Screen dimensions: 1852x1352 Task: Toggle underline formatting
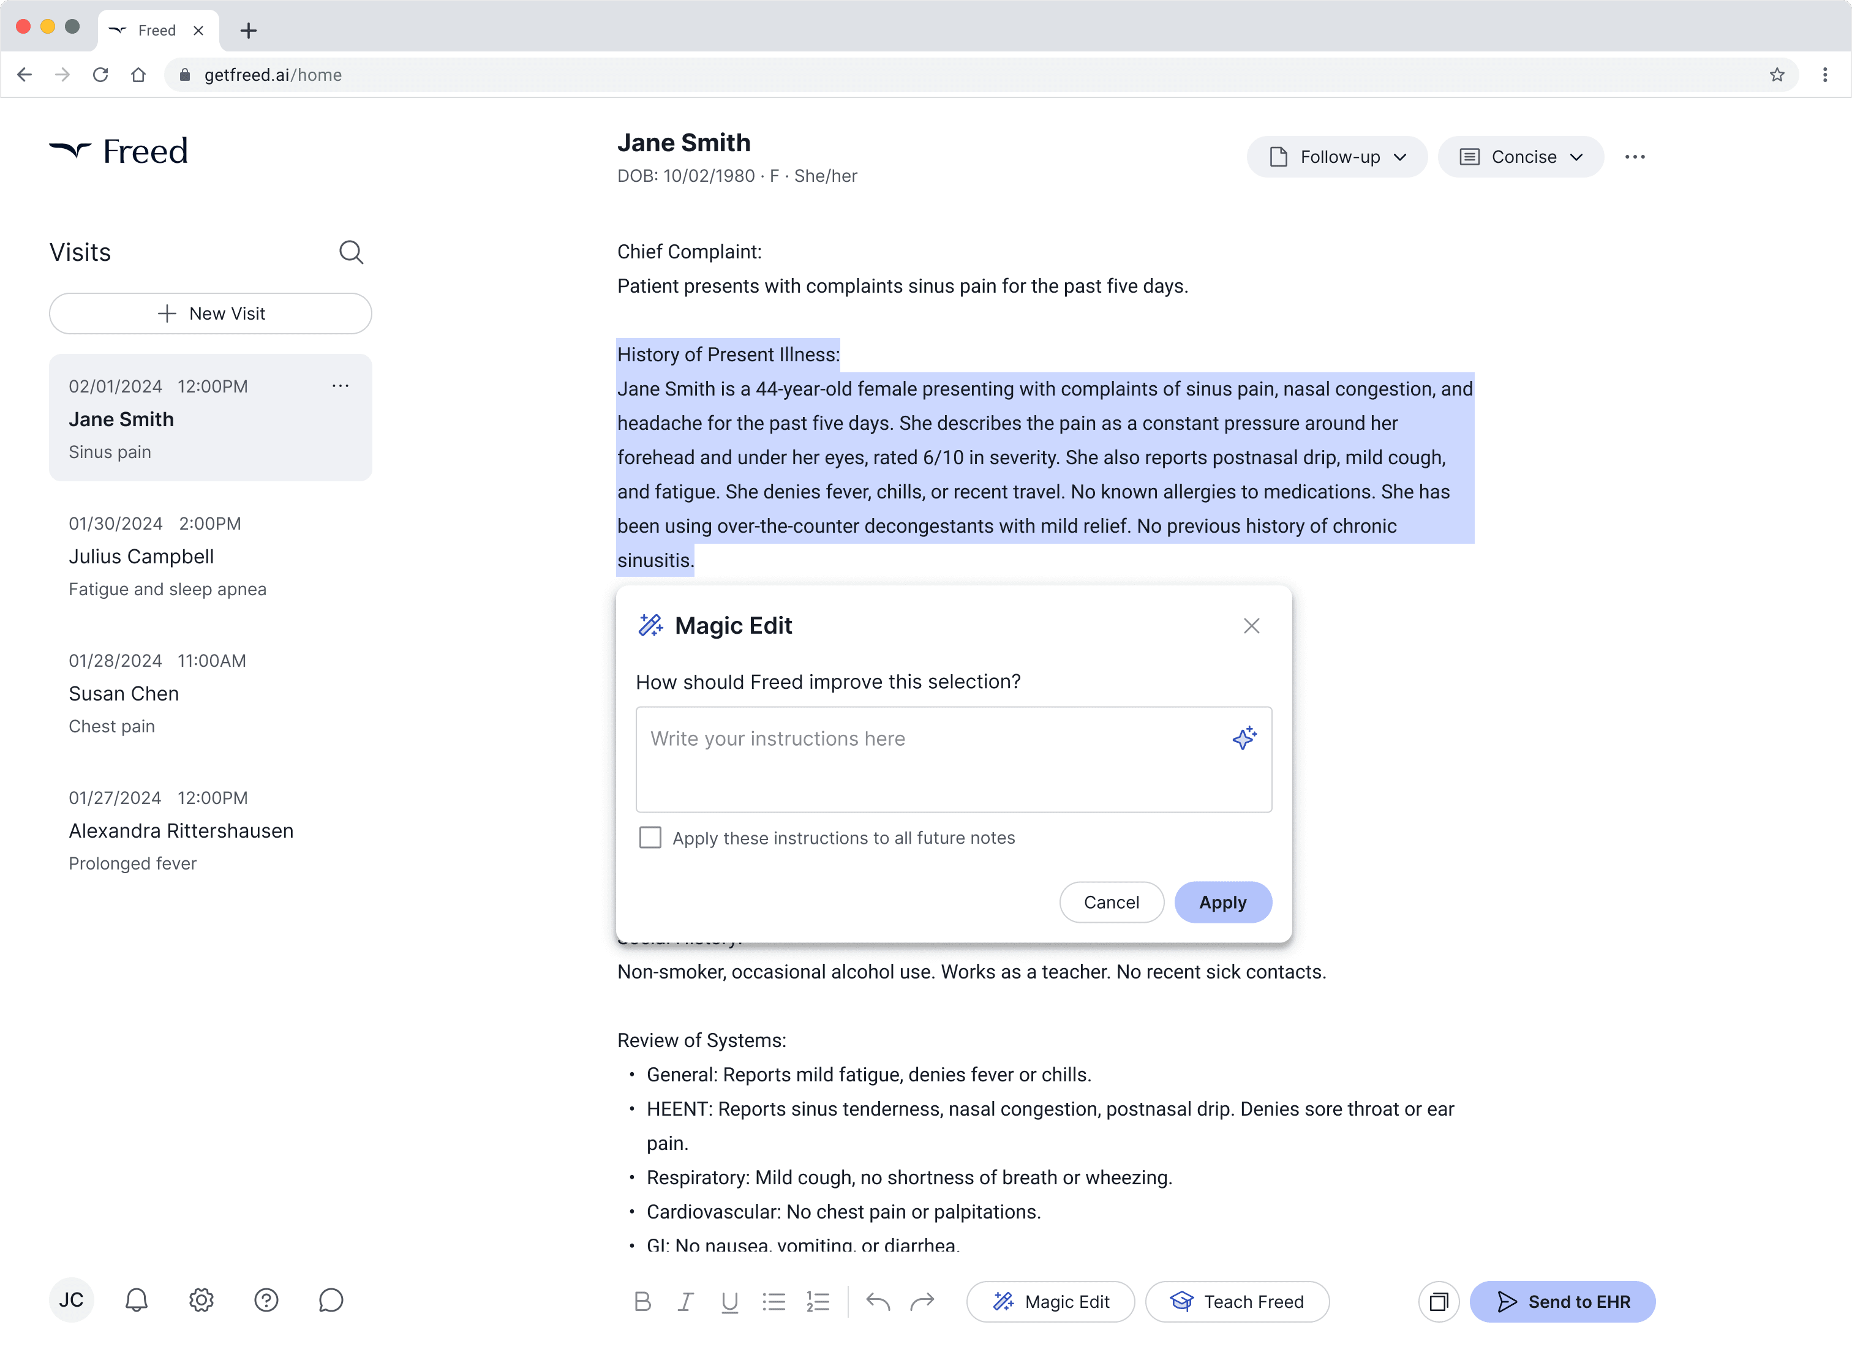pyautogui.click(x=729, y=1301)
